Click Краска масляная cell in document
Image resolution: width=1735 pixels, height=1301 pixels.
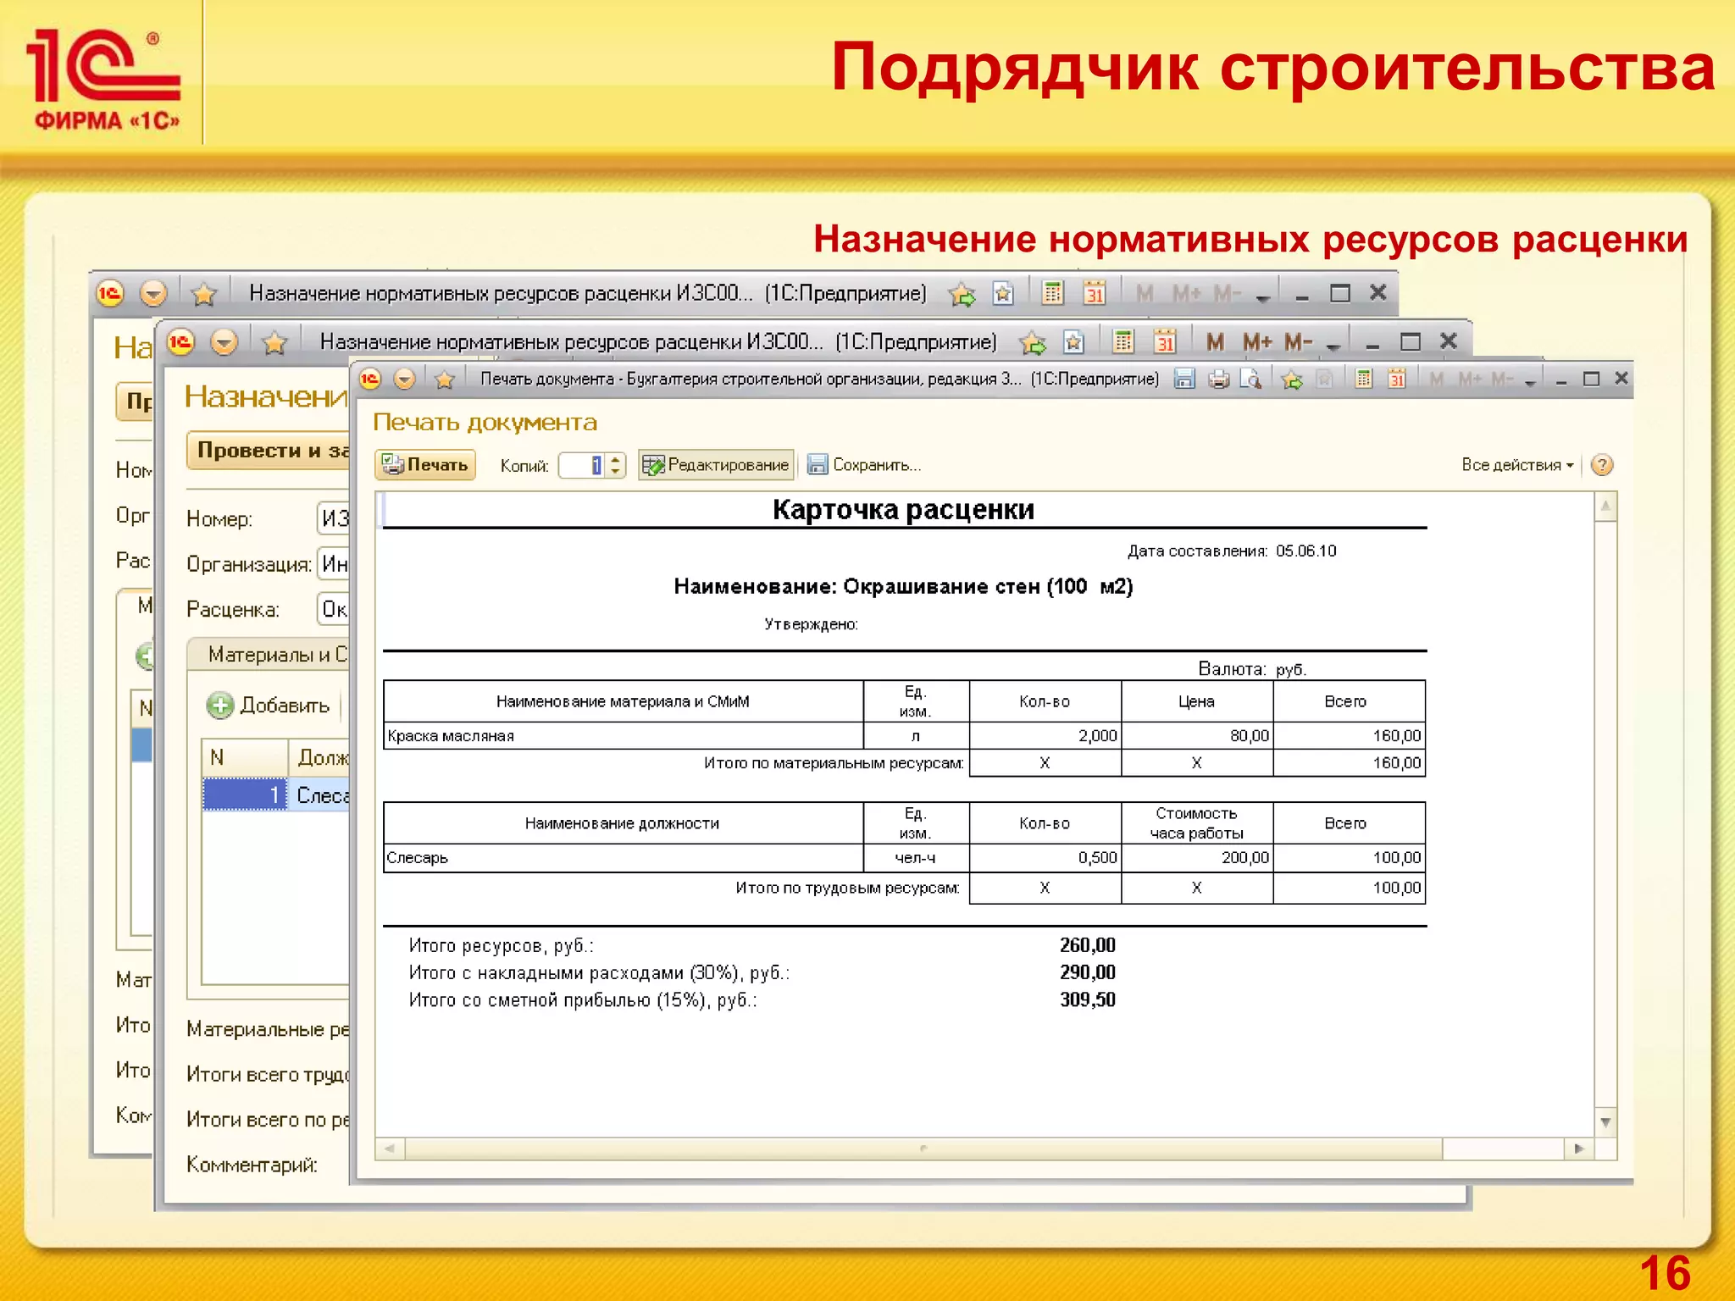coord(624,735)
